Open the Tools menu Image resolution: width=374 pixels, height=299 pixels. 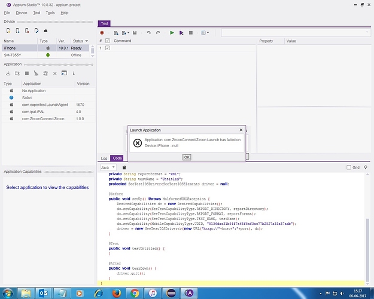[50, 12]
